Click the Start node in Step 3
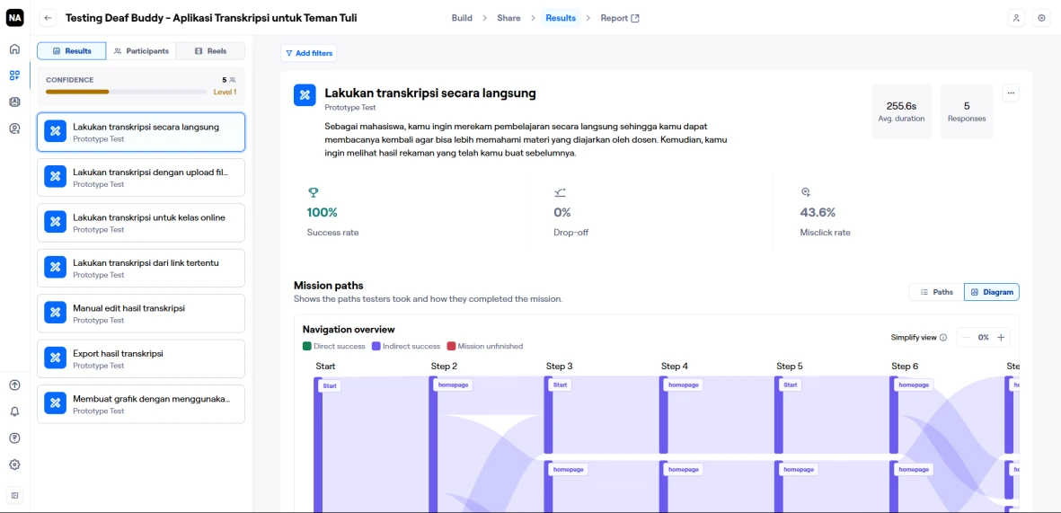Screen dimensions: 1061x513 point(561,385)
